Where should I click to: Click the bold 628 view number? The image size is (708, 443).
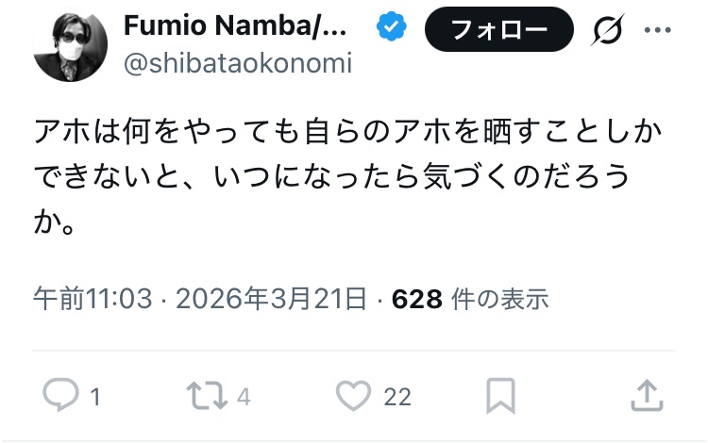tap(416, 300)
